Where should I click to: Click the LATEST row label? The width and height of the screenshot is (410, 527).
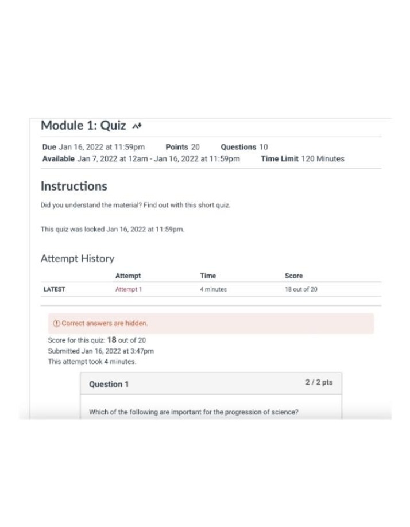[55, 289]
